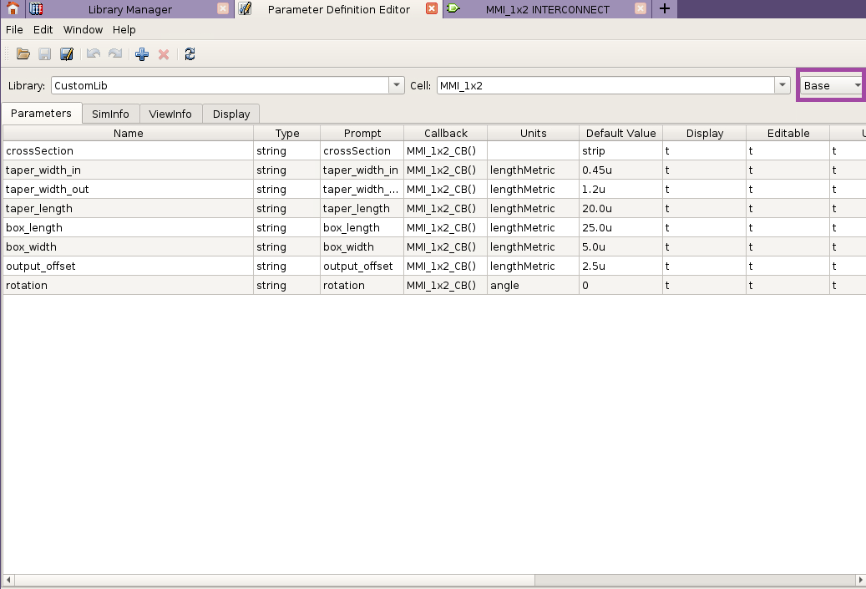Close the Parameter Definition Editor tab

tap(432, 9)
